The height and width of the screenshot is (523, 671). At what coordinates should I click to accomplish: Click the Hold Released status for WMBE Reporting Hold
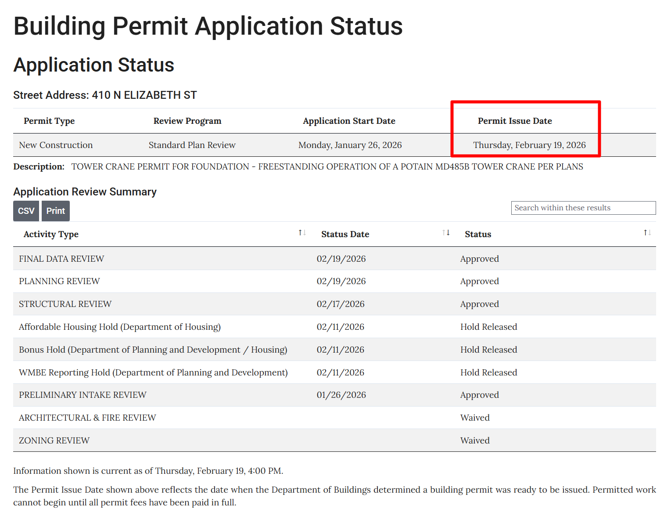click(488, 372)
